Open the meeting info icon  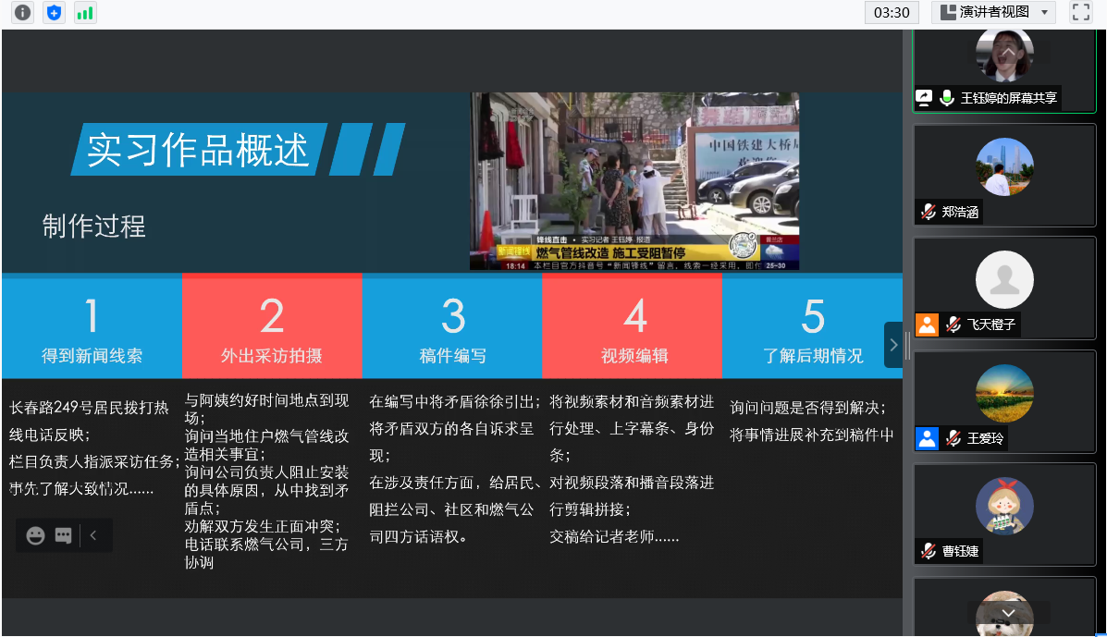(22, 13)
